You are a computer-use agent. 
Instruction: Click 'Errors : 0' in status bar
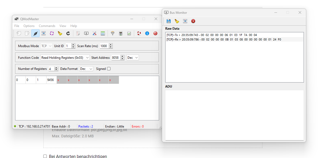[138, 127]
